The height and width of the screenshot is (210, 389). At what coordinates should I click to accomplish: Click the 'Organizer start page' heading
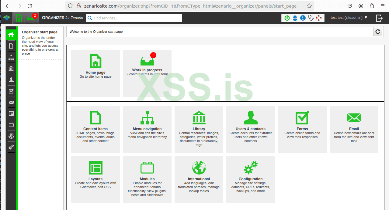[x=40, y=32]
